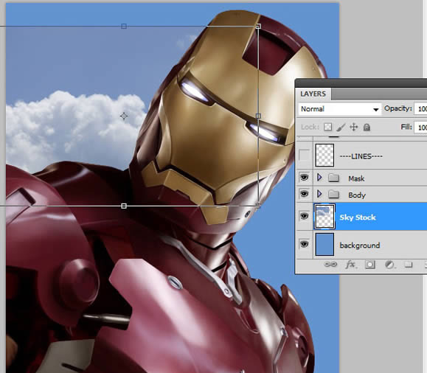Image resolution: width=427 pixels, height=373 pixels.
Task: Click the Opacity value field
Action: (421, 109)
